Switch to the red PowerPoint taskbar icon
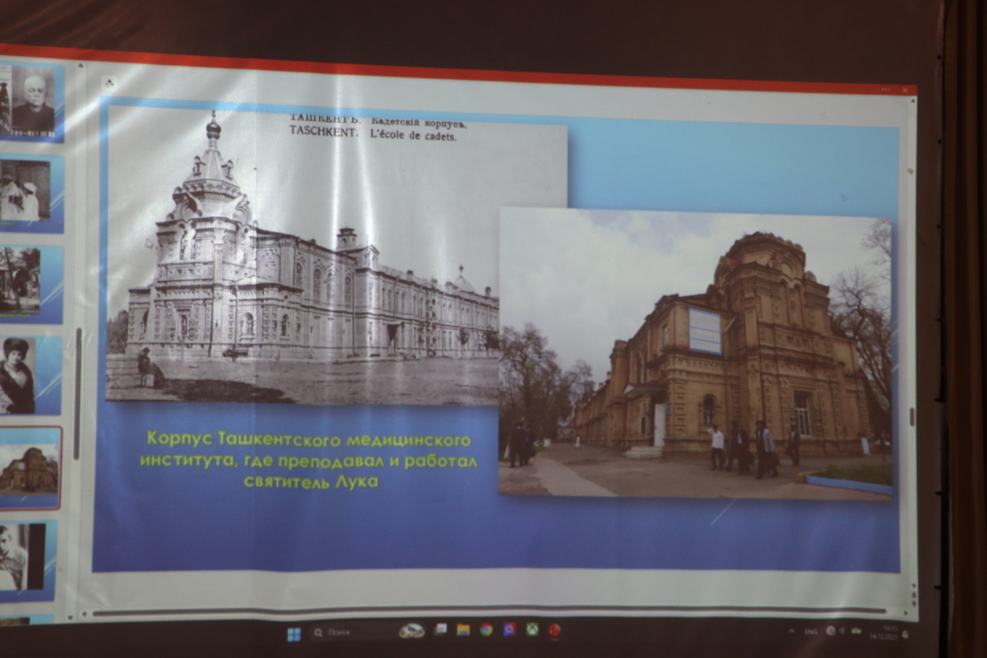 coord(554,630)
